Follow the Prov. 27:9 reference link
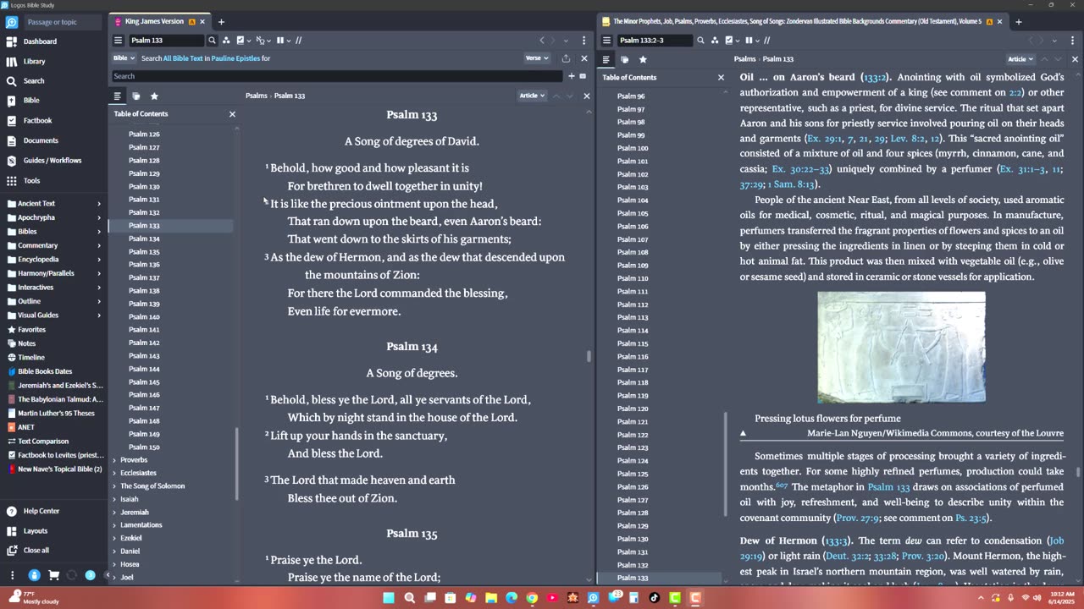The width and height of the screenshot is (1084, 609). tap(859, 518)
